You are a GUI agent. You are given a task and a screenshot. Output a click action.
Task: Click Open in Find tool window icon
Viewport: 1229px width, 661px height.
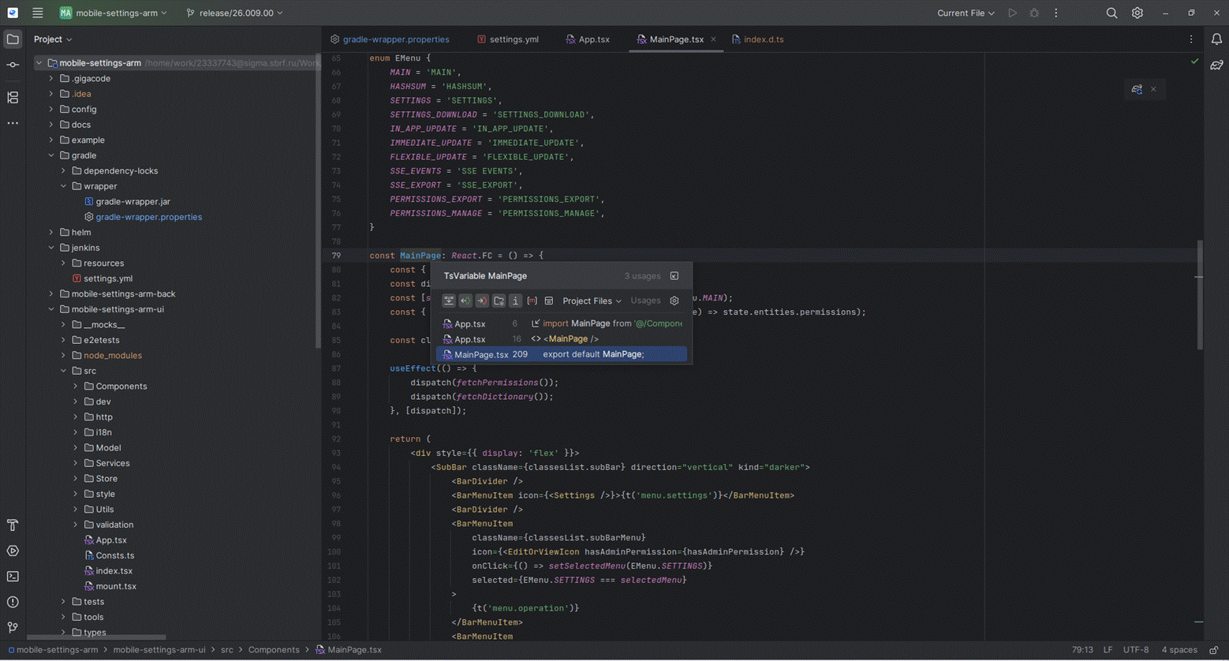674,276
